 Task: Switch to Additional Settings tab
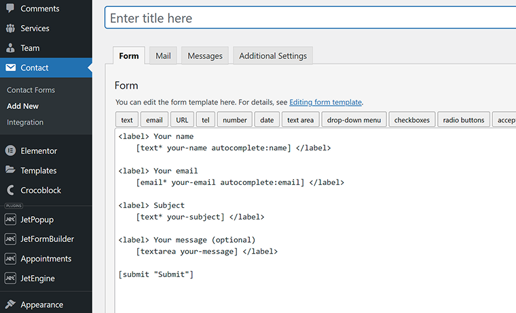click(273, 56)
